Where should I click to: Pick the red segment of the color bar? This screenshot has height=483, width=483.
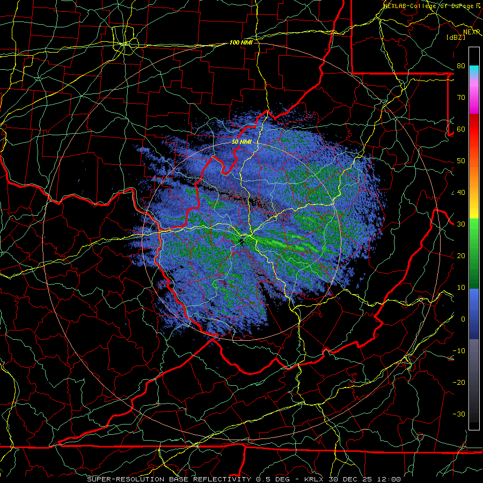(x=474, y=129)
